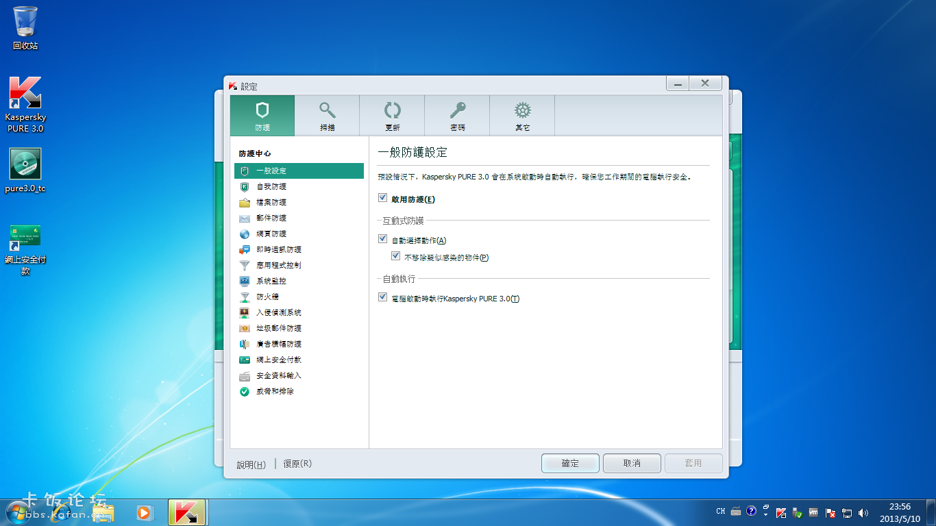This screenshot has height=526, width=936.
Task: Click the 套用 button
Action: click(693, 464)
